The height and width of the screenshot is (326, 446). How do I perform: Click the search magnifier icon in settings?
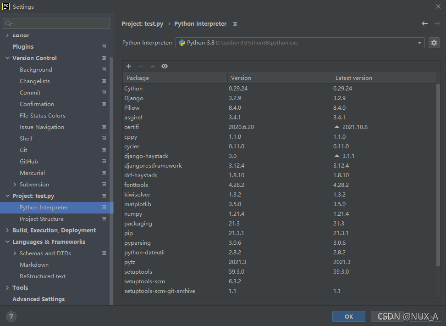click(9, 23)
